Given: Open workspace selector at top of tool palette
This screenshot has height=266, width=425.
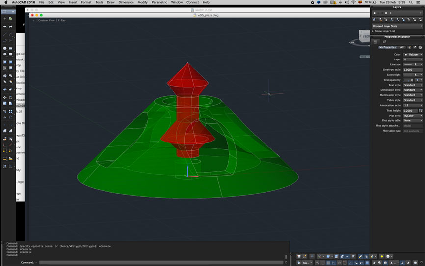Looking at the screenshot, I should 8,12.
